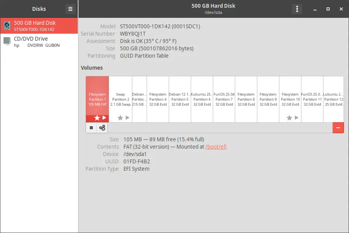349x233 pixels.
Task: Select Debian 12.1 Partition 5 volume
Action: click(x=180, y=99)
